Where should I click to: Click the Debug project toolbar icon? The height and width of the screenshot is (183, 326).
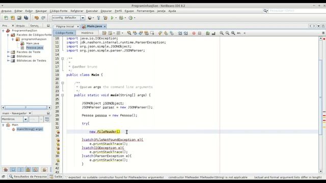pos(121,18)
